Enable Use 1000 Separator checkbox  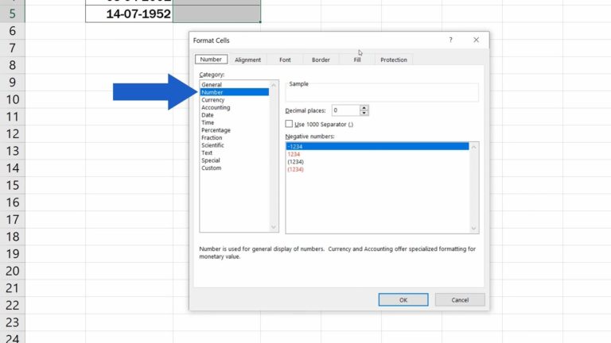click(x=289, y=124)
